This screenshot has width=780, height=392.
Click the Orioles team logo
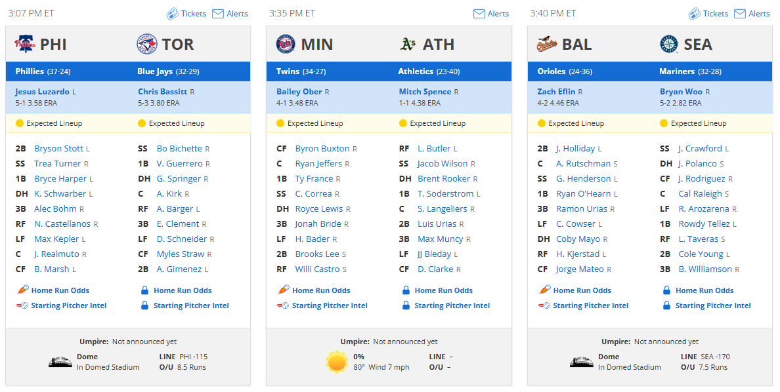click(x=547, y=44)
